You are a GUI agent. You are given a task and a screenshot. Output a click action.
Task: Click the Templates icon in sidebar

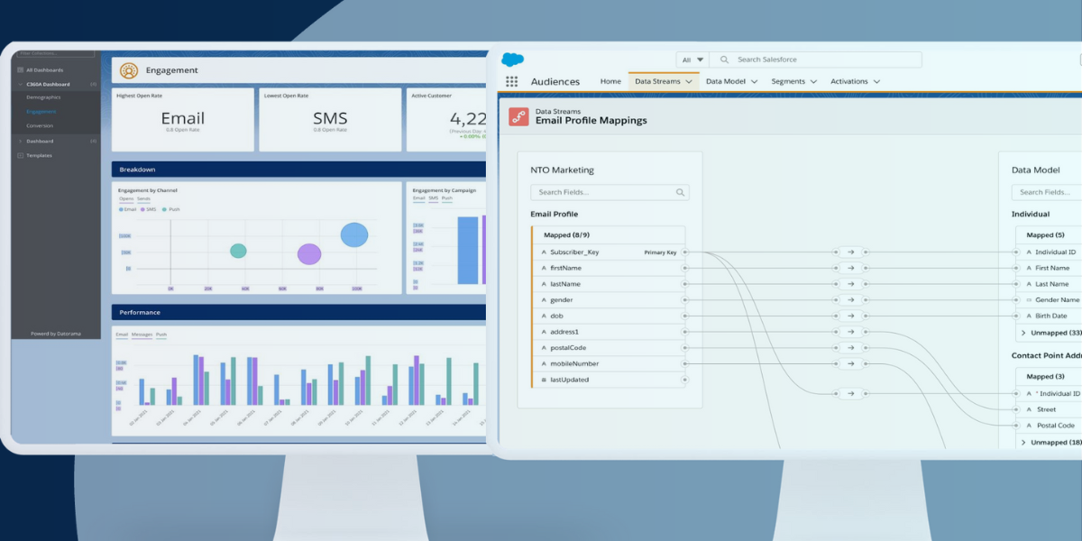coord(20,155)
